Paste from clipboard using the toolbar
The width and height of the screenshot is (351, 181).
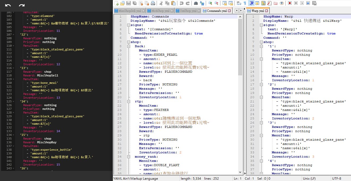(173, 3)
